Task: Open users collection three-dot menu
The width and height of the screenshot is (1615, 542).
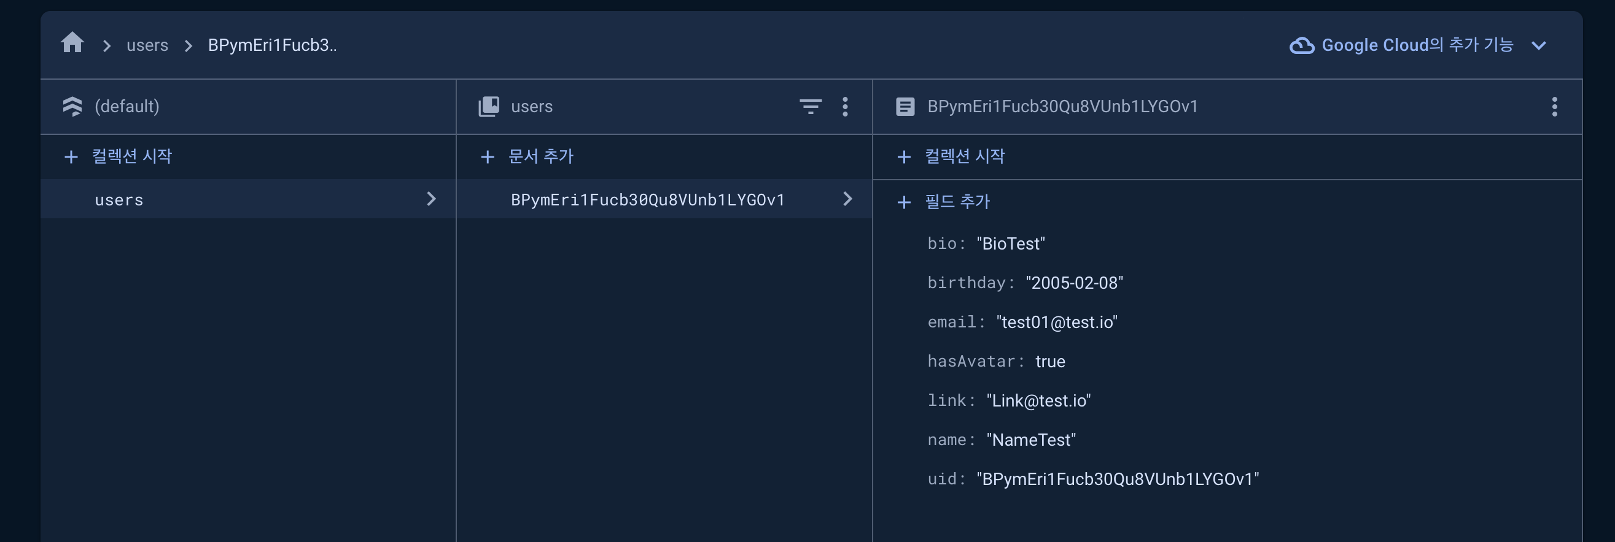Action: [845, 107]
